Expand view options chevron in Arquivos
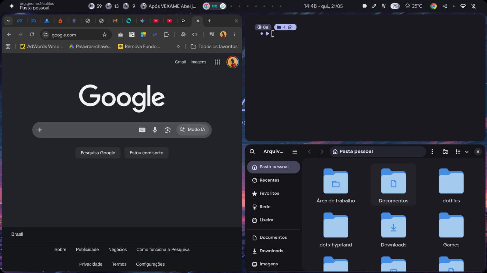Image resolution: width=487 pixels, height=273 pixels. pyautogui.click(x=467, y=152)
